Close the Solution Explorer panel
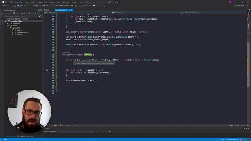 click(41, 10)
